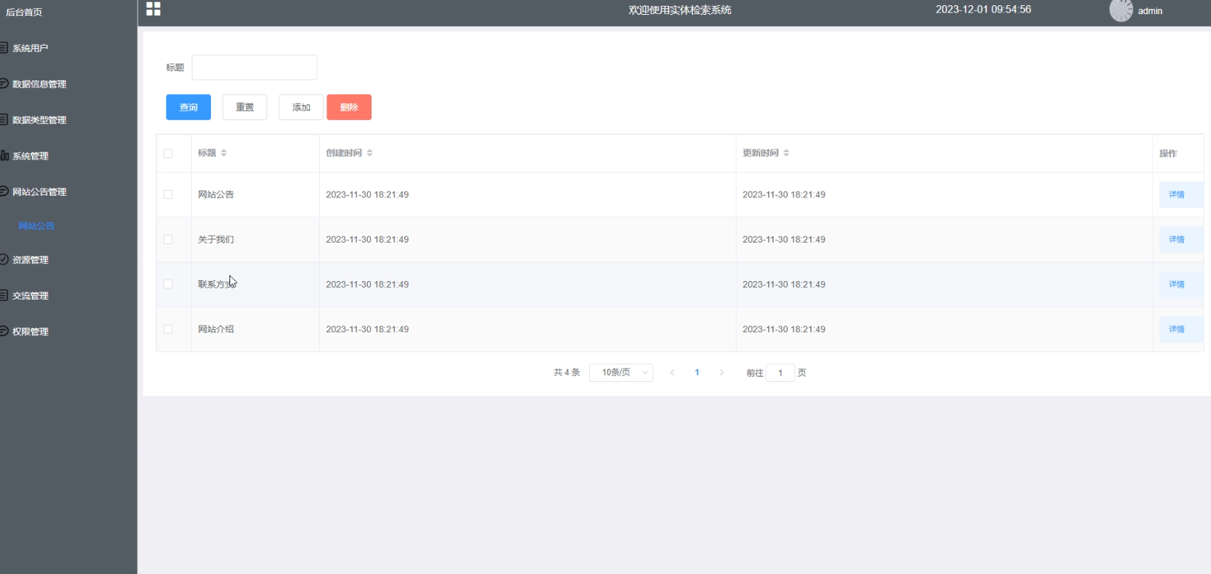1211x574 pixels.
Task: Click the 重置 button
Action: click(244, 107)
